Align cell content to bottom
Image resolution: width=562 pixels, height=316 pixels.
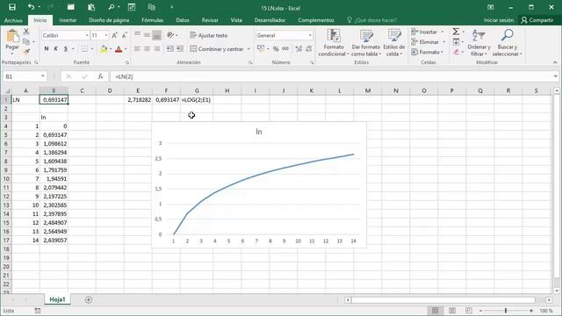click(x=156, y=35)
